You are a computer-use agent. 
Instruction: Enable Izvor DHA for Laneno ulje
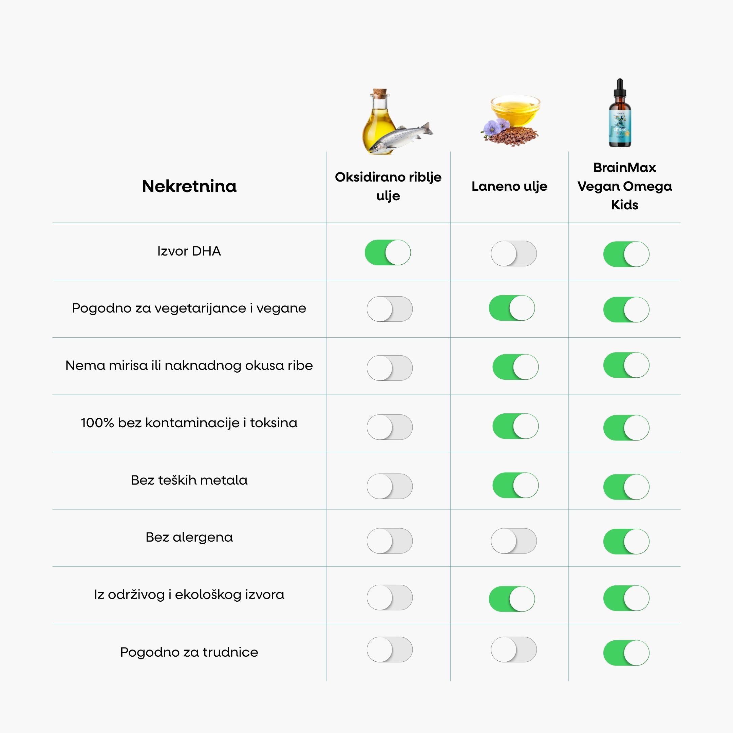tap(514, 253)
